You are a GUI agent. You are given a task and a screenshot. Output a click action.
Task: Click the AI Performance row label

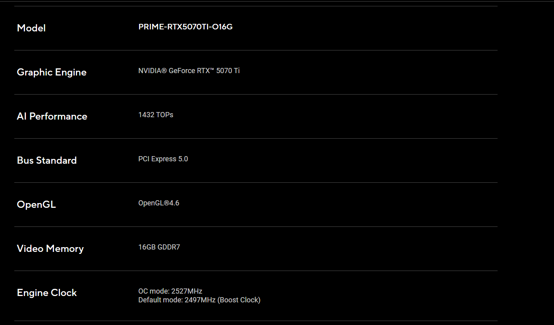(52, 116)
